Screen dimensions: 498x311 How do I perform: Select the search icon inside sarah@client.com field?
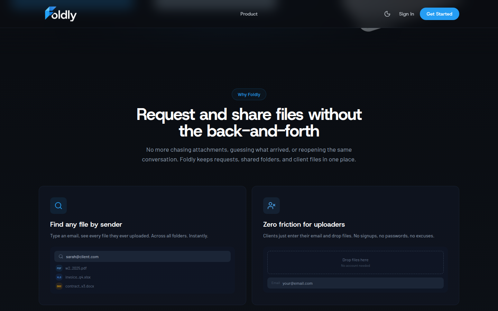tap(61, 256)
